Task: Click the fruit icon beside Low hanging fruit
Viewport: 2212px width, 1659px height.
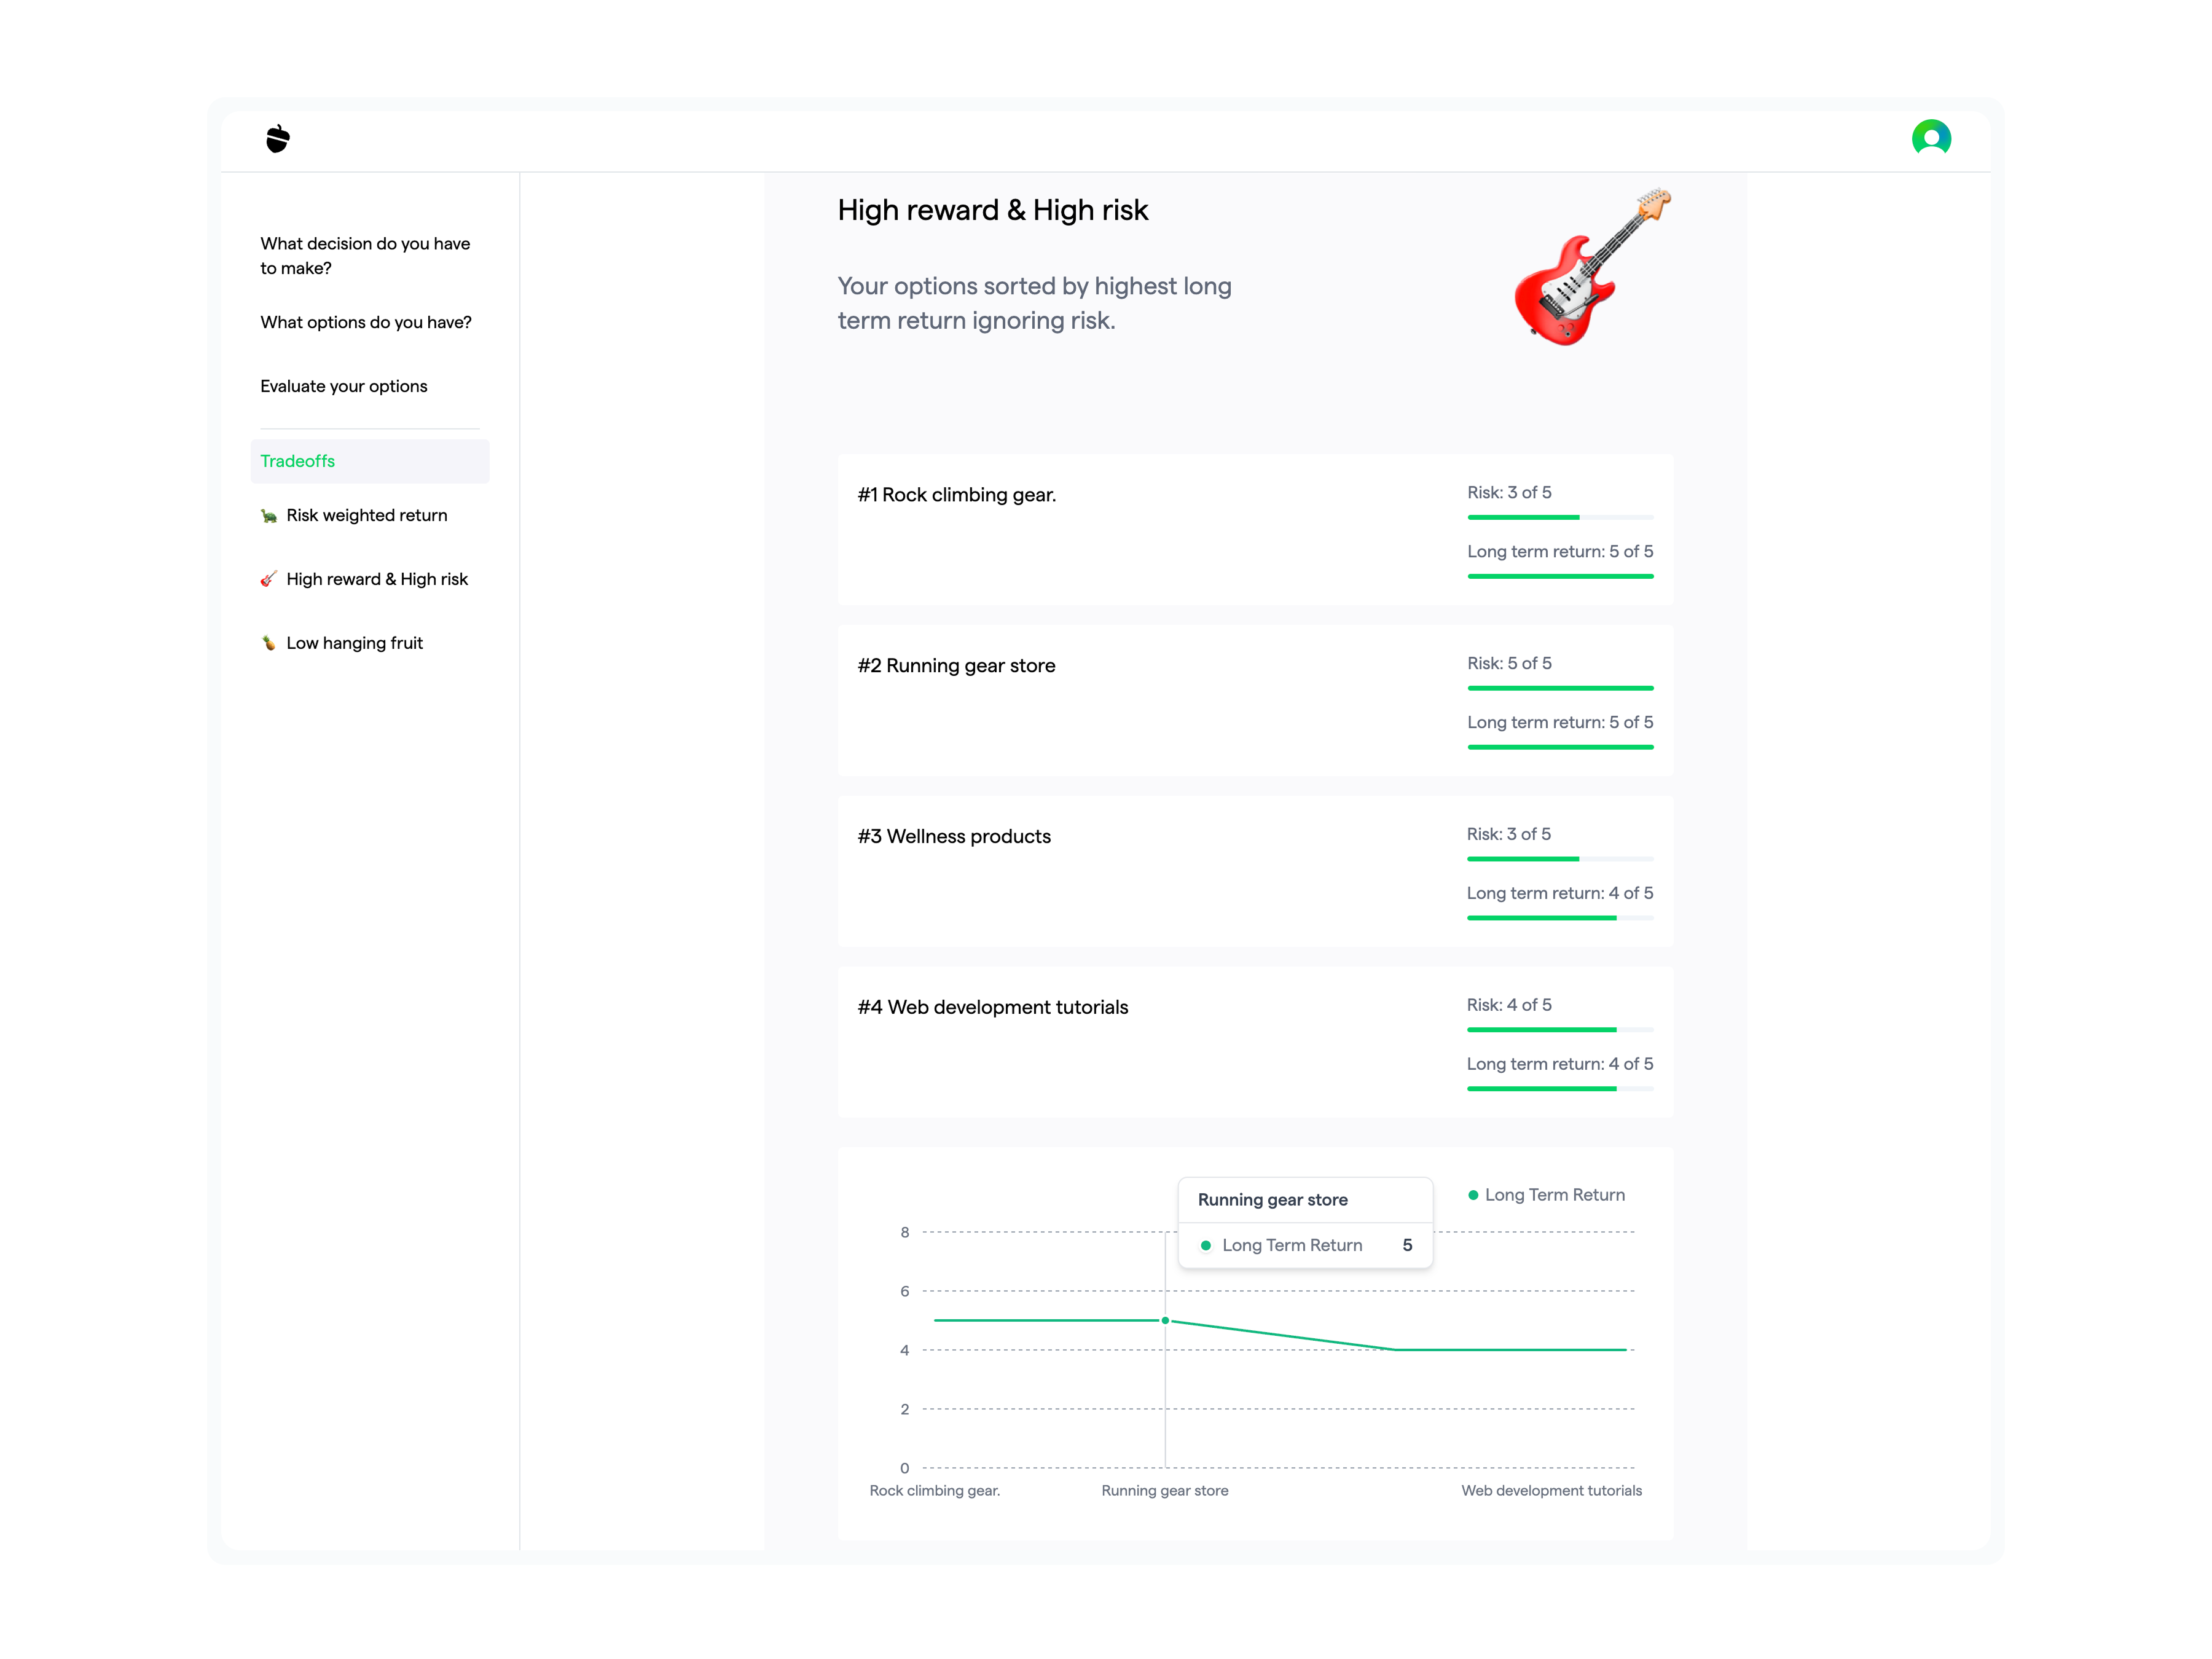Action: click(x=268, y=643)
